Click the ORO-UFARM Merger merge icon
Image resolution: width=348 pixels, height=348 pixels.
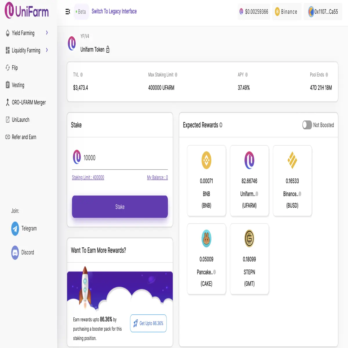(x=8, y=102)
